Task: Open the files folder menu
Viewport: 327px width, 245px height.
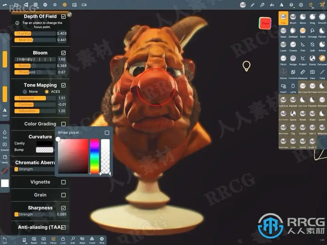Action: (x=16, y=5)
